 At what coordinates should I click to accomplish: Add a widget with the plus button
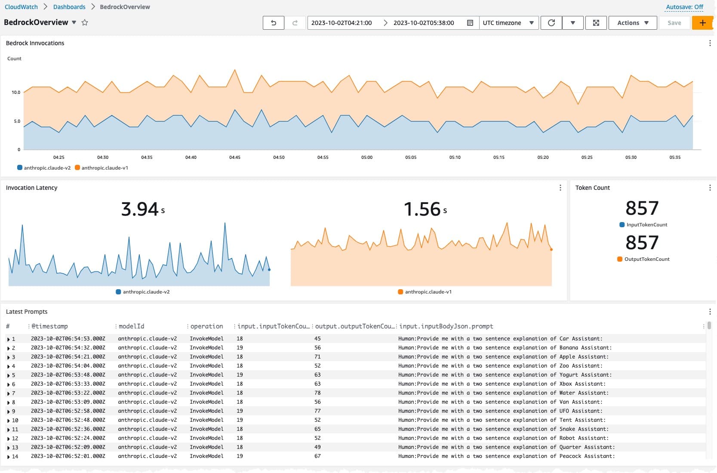[702, 23]
